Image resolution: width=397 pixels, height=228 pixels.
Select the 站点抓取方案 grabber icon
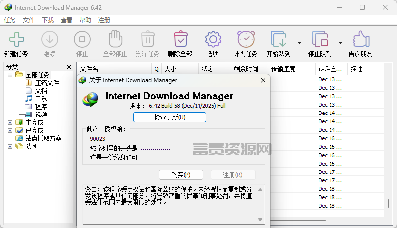[19, 138]
